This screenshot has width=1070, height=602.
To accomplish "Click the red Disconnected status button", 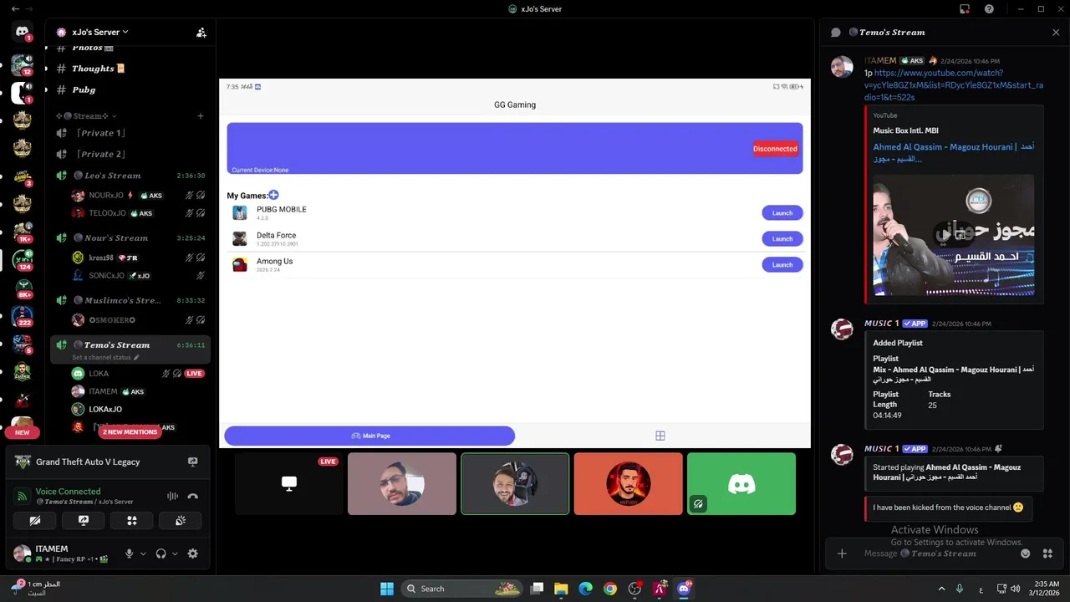I will tap(775, 149).
